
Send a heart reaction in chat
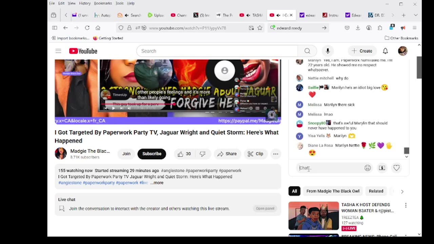[396, 168]
